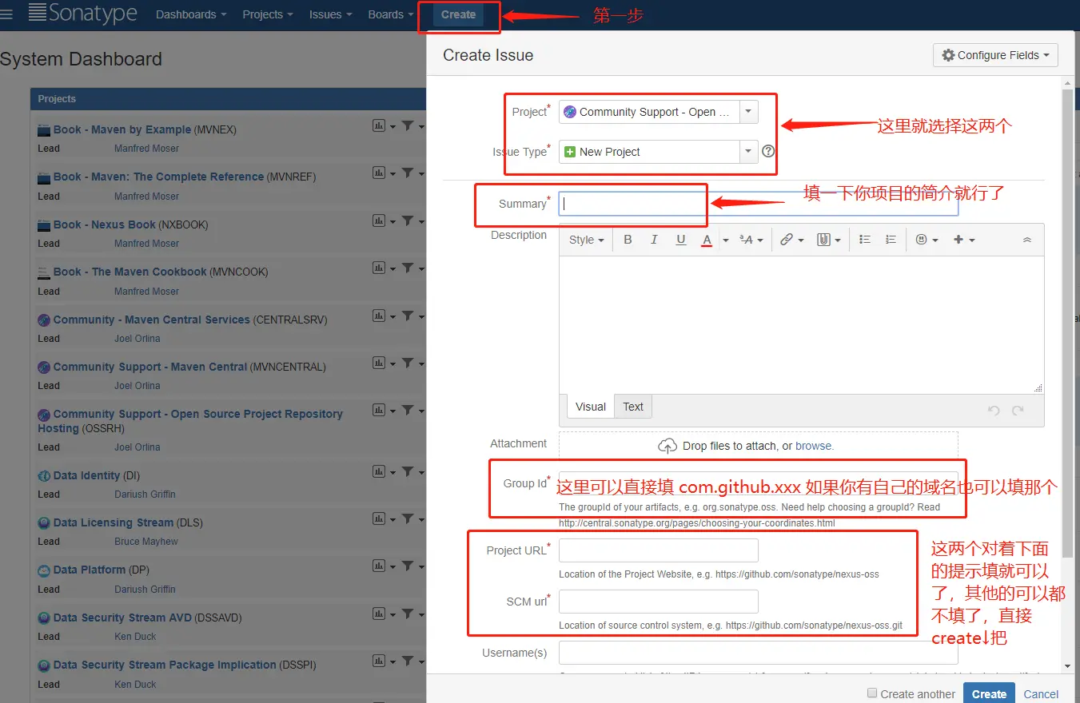1080x703 pixels.
Task: Open the Style formatting dropdown
Action: click(x=586, y=240)
